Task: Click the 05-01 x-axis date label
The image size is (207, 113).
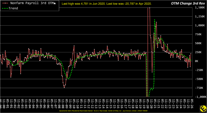Action: click(x=8, y=104)
